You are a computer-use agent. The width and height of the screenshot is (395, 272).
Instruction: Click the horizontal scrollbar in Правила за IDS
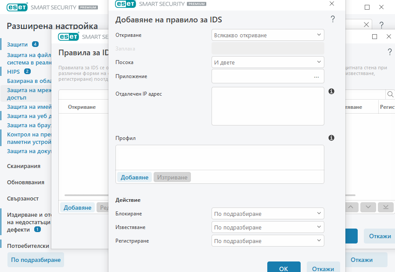tap(86, 195)
